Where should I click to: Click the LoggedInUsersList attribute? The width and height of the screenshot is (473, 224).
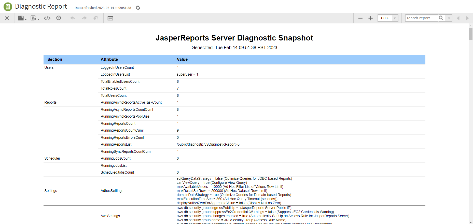pos(115,74)
